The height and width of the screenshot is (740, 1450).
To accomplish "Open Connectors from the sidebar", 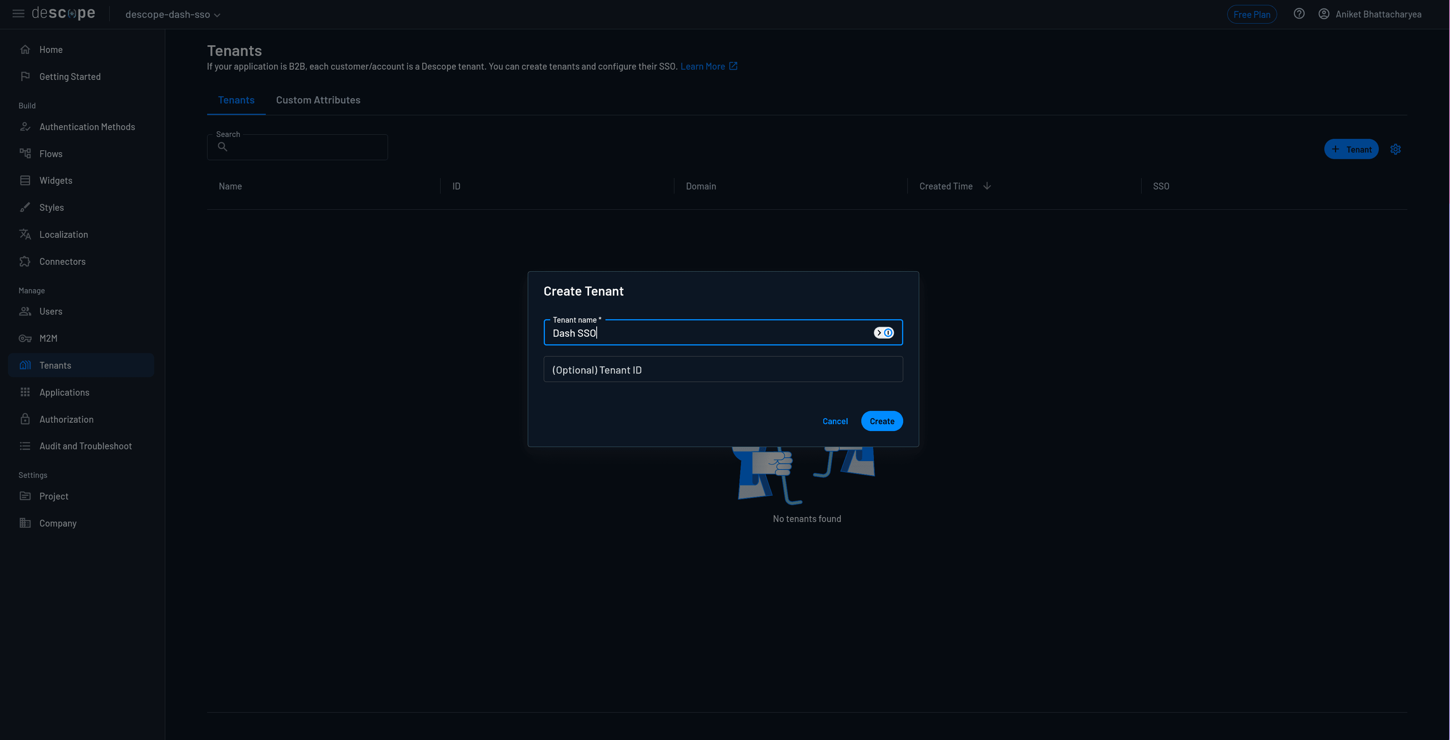I will click(62, 261).
